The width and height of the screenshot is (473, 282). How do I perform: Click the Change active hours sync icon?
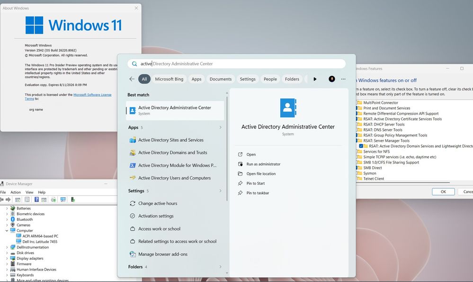tap(133, 203)
